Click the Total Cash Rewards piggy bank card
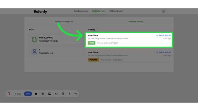The height and width of the screenshot is (111, 198). pos(56,39)
